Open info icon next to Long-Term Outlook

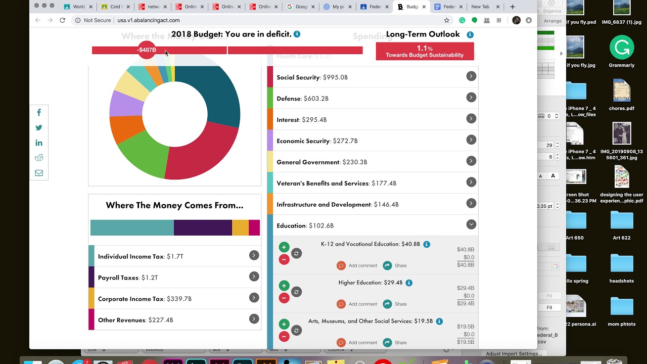[470, 35]
